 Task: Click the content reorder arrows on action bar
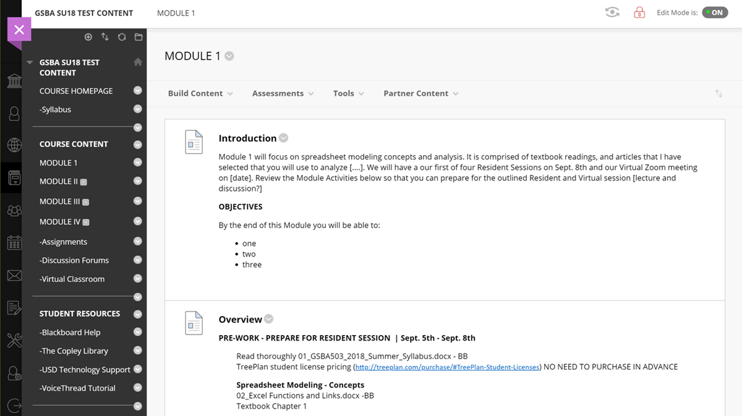click(719, 93)
